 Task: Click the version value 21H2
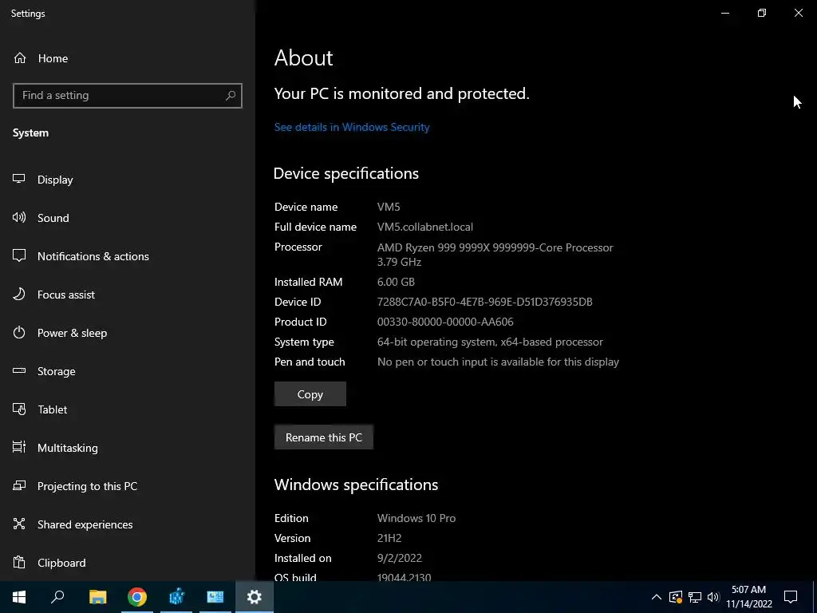click(389, 538)
